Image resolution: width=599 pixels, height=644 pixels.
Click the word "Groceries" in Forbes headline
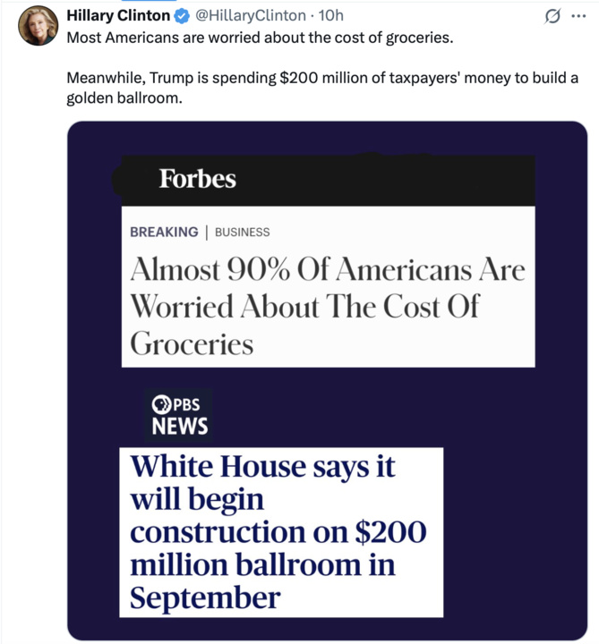[x=192, y=344]
